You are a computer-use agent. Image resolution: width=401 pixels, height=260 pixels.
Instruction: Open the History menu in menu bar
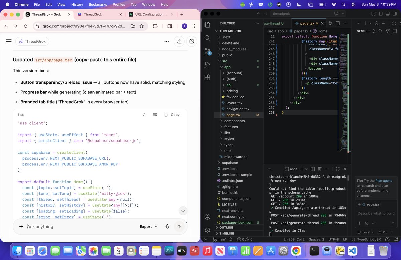[x=77, y=4]
